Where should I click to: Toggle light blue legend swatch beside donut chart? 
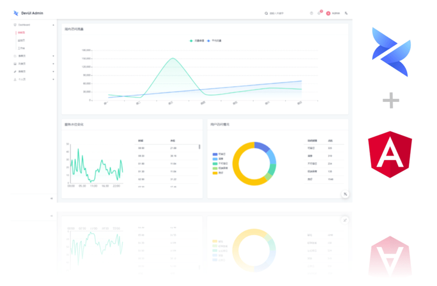pyautogui.click(x=215, y=159)
